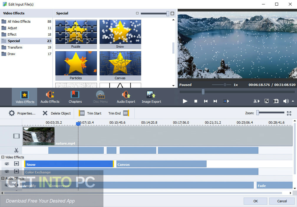297x207 pixels.
Task: Jump to the previous frame
Action: (x=206, y=101)
